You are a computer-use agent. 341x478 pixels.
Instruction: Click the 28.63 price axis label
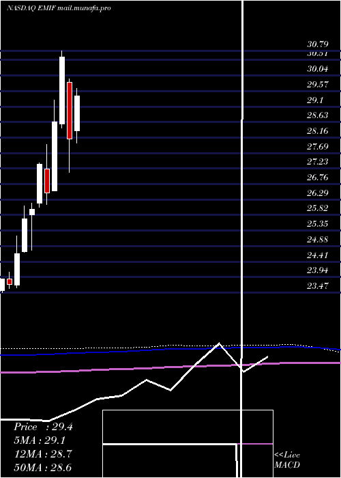pos(318,115)
